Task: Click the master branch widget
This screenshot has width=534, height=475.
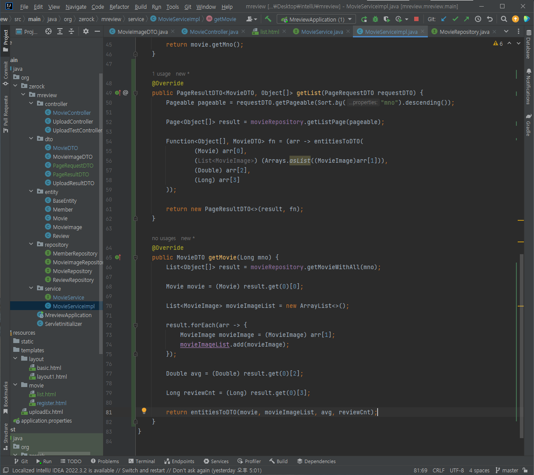Action: [507, 470]
